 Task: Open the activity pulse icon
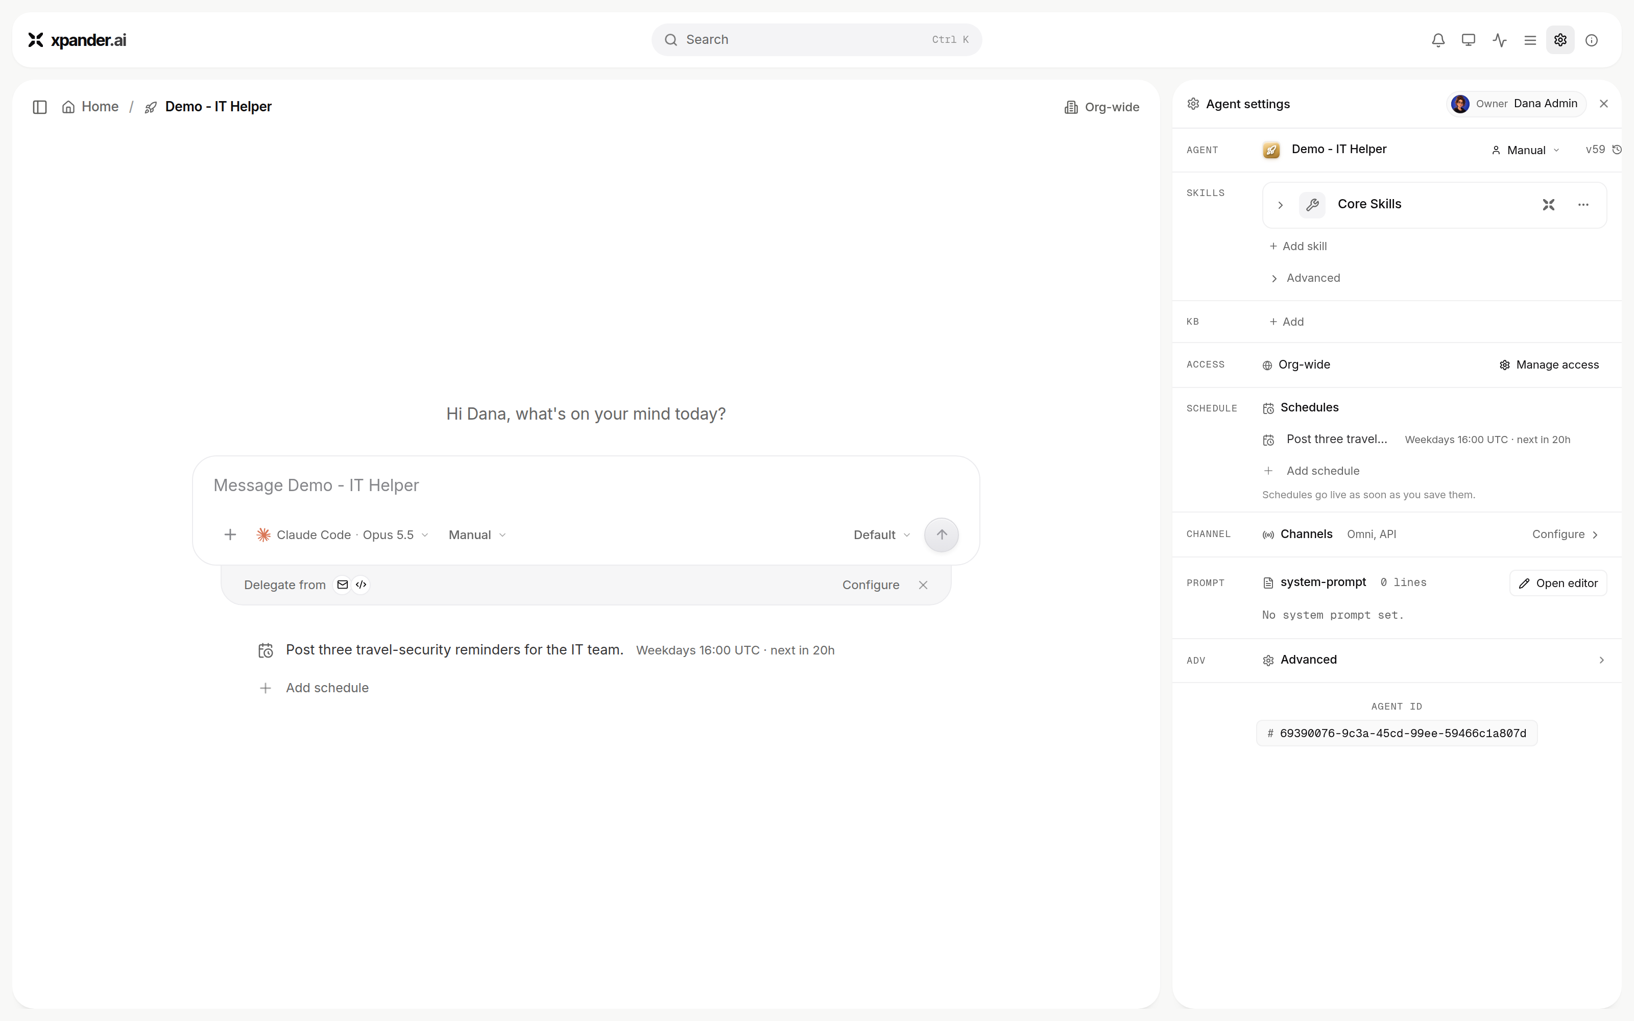1500,40
